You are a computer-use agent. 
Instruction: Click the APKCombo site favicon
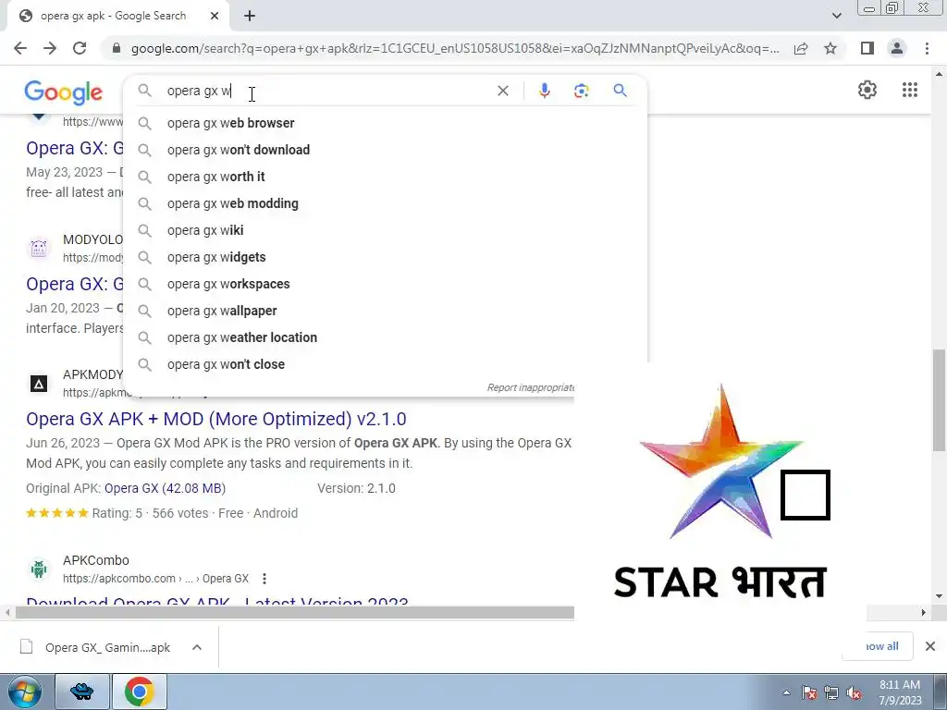pyautogui.click(x=39, y=569)
